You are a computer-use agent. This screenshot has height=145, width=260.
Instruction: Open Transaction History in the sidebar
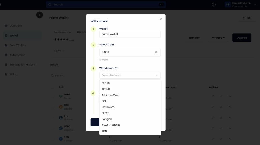click(x=22, y=65)
